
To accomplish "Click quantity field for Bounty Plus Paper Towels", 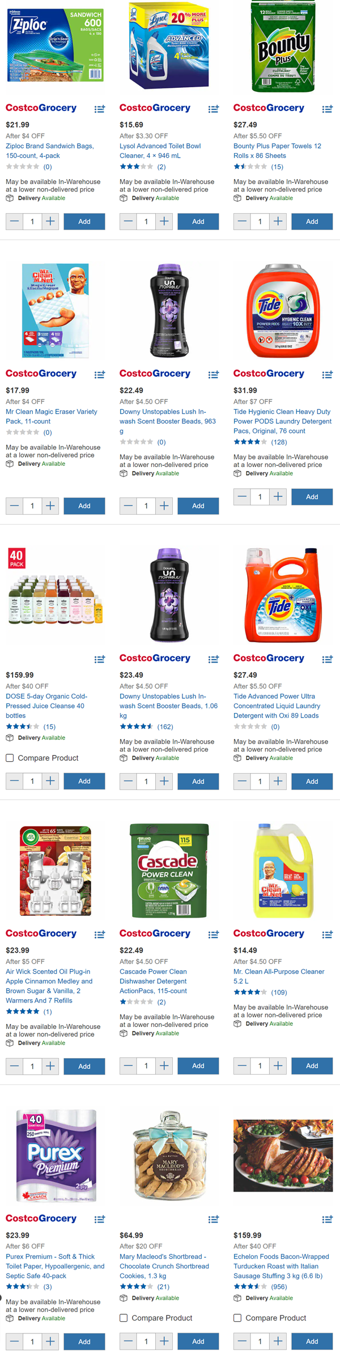I will tap(260, 222).
